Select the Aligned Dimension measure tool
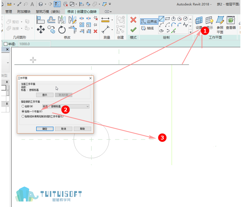The image size is (242, 207). click(x=106, y=29)
